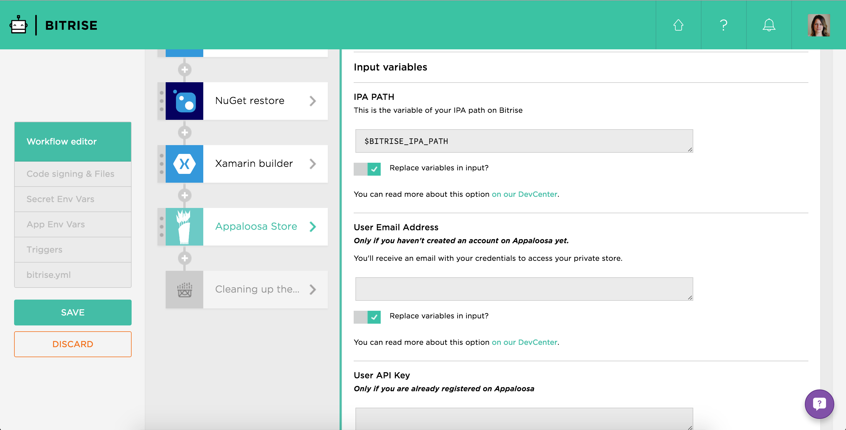
Task: Click the Xamarin builder step icon
Action: point(184,164)
